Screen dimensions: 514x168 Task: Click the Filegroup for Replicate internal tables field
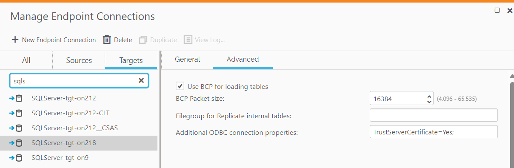[x=434, y=115]
